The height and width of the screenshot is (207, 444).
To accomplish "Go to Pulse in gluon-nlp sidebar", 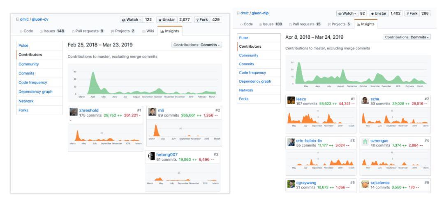I will click(259, 38).
